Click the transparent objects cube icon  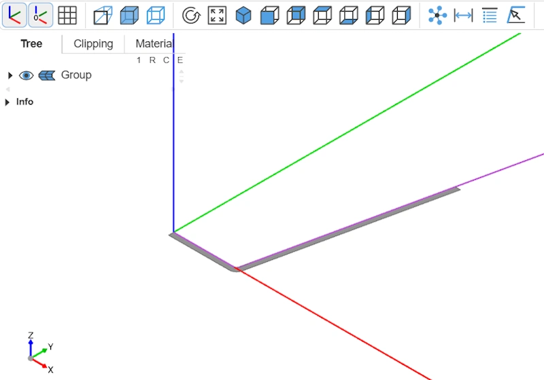[129, 15]
